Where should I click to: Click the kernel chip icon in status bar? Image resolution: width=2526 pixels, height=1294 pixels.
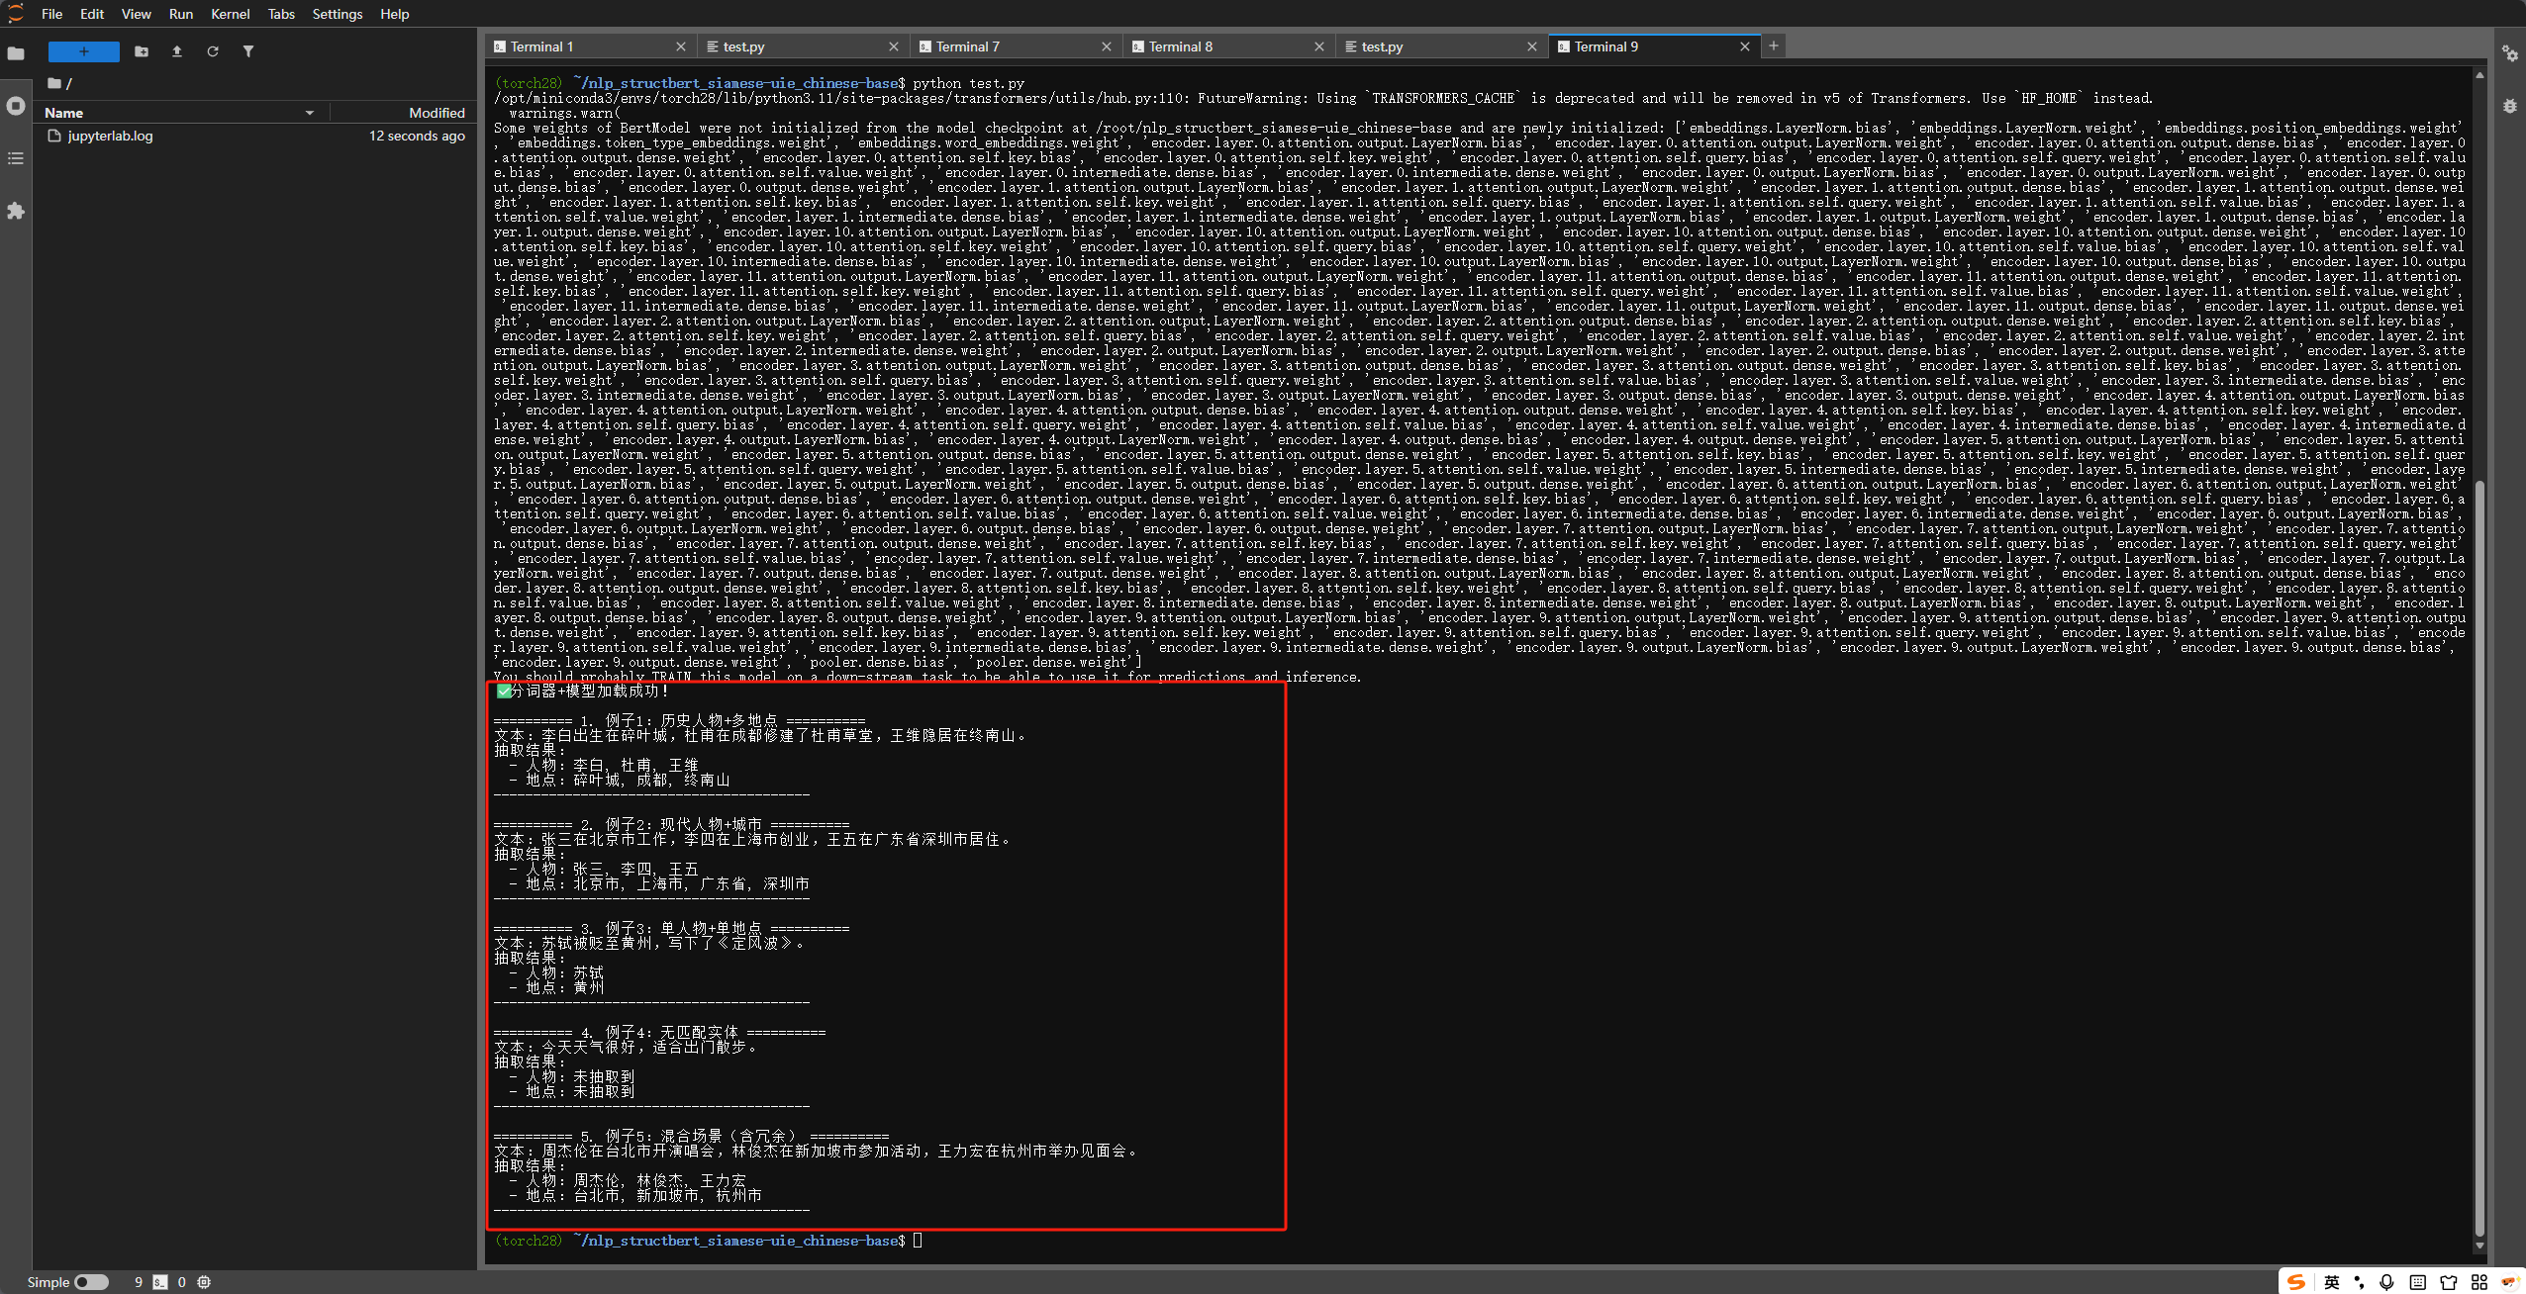(204, 1282)
